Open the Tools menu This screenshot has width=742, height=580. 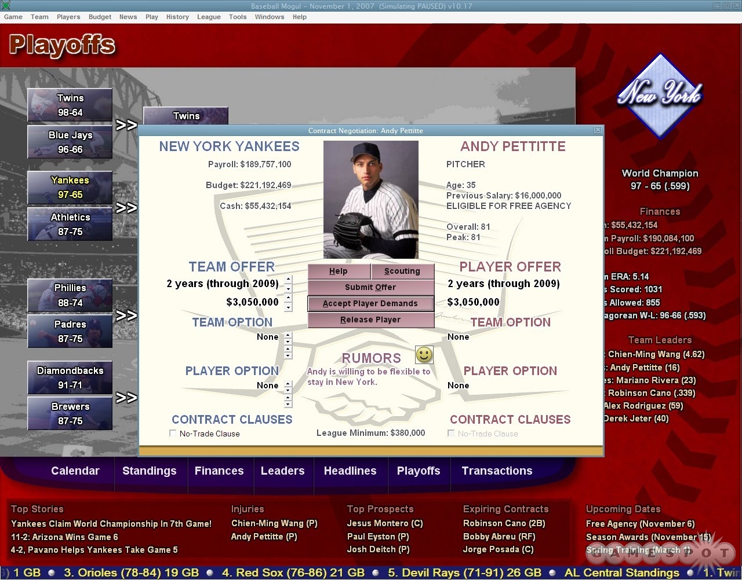coord(238,17)
